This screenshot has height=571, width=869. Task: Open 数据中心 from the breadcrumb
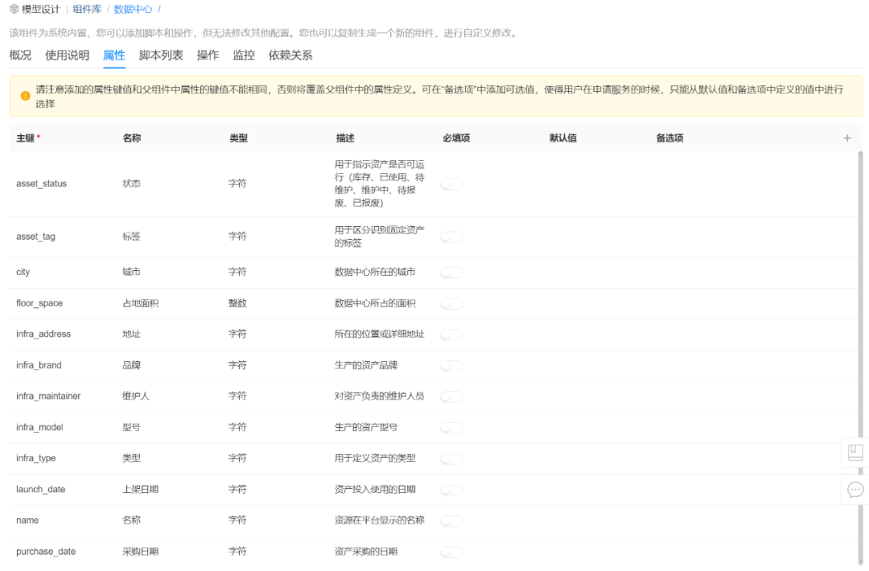coord(133,10)
